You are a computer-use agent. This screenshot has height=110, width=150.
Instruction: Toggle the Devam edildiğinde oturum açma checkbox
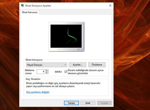coord(66,72)
